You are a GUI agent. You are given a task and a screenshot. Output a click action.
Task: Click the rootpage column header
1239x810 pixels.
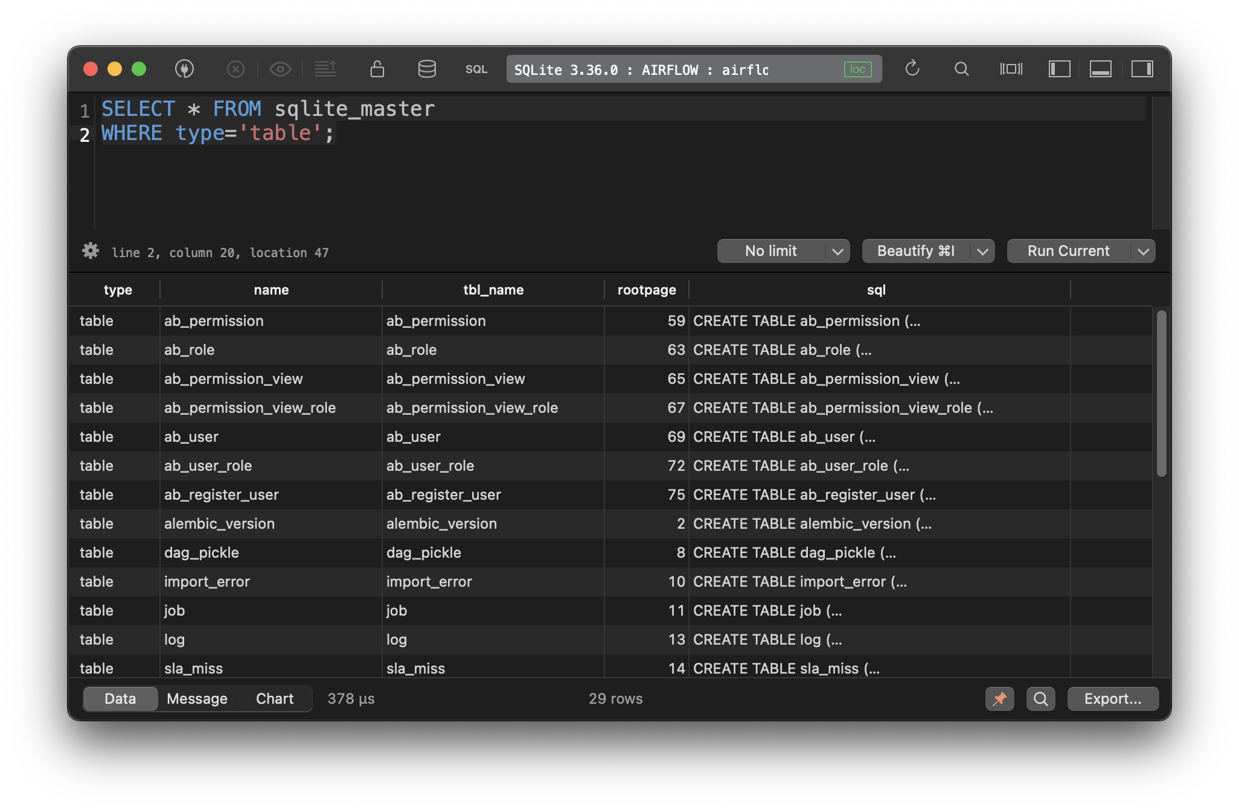645,290
